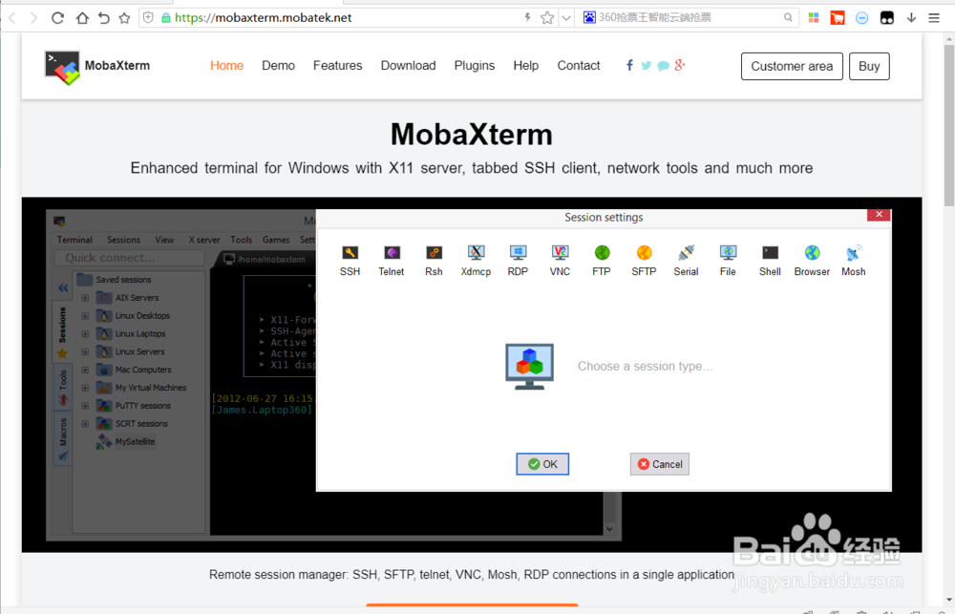Click the browser URL address field
This screenshot has height=614, width=955.
click(341, 17)
